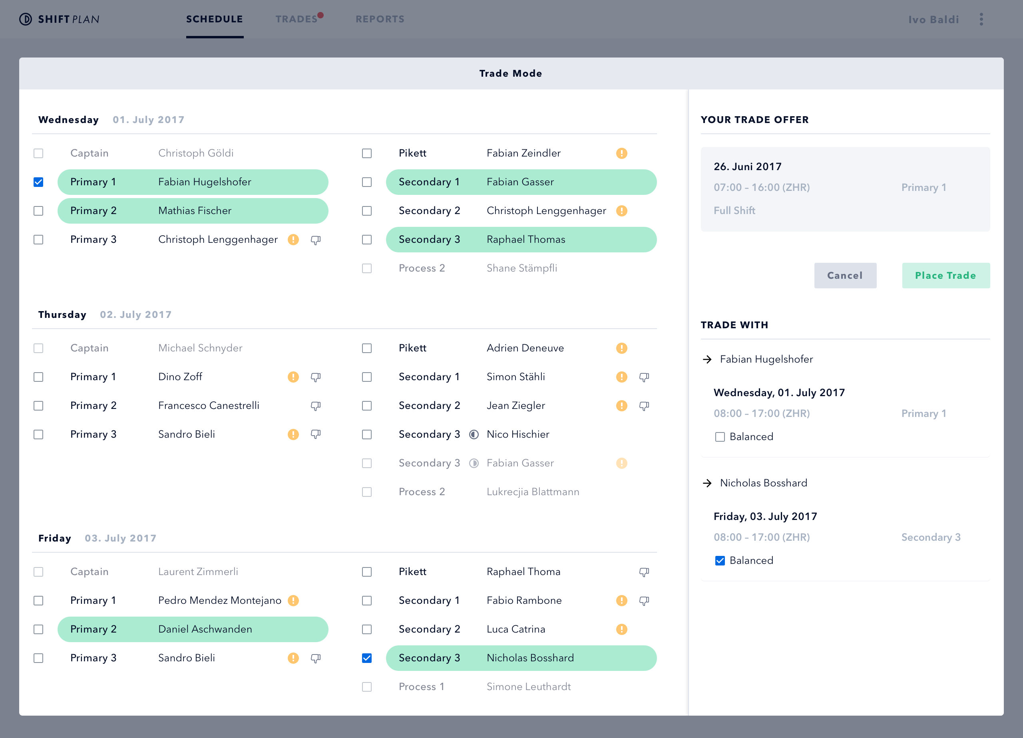The image size is (1023, 738).
Task: Check Wednesday Secondary 1 Fabian Gasser checkbox
Action: click(367, 182)
